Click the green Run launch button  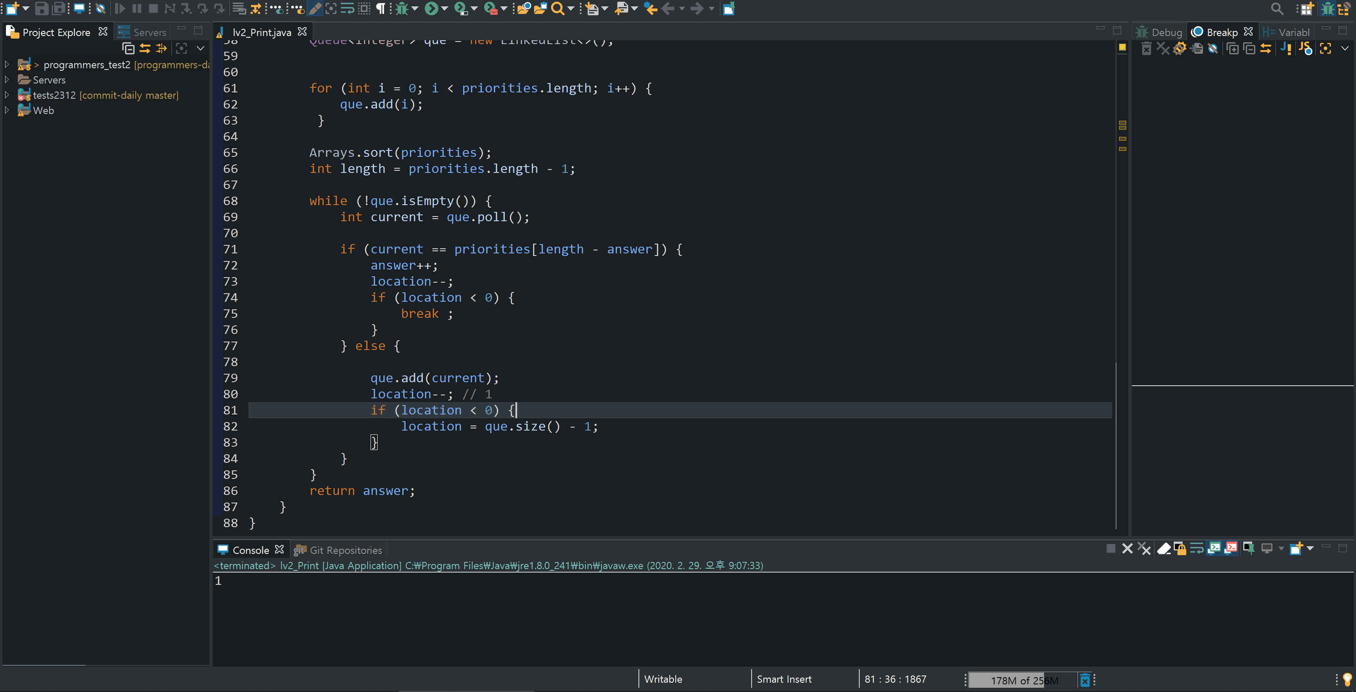(x=431, y=8)
